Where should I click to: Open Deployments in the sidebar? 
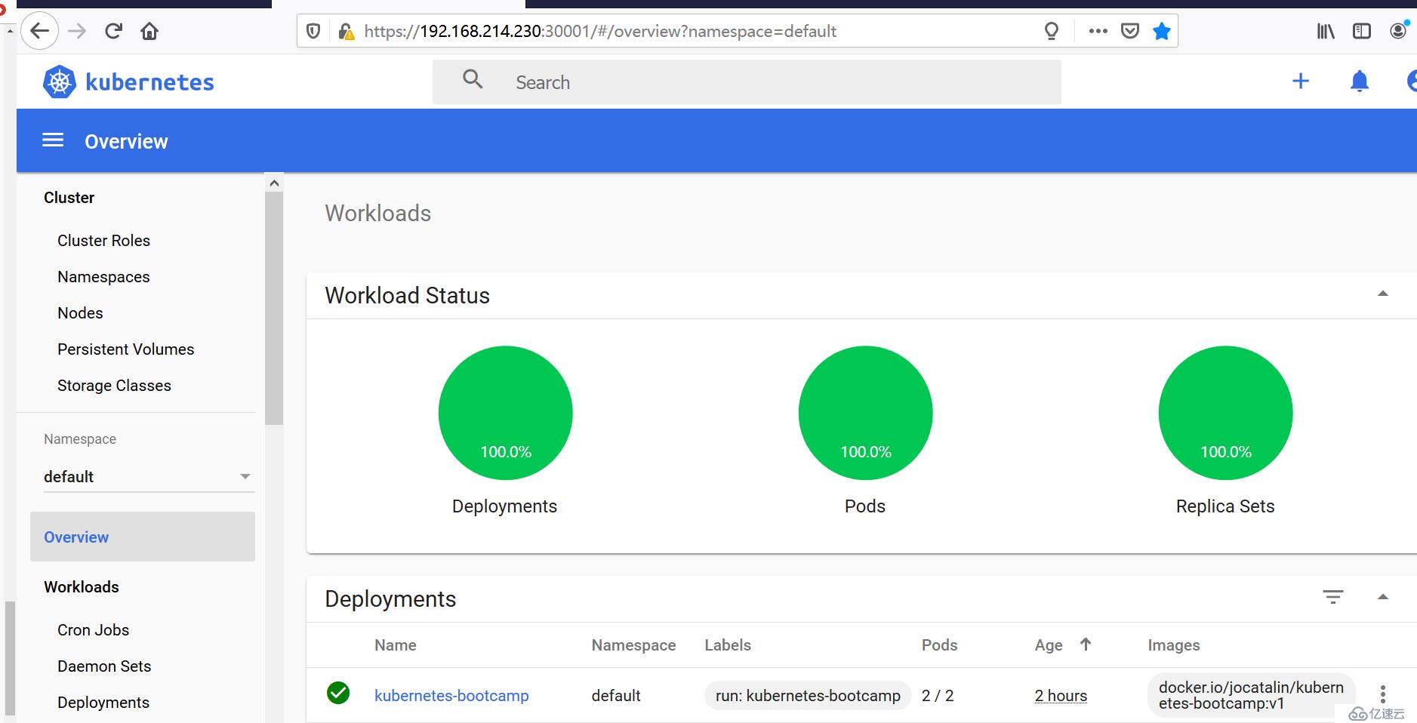[x=103, y=703]
